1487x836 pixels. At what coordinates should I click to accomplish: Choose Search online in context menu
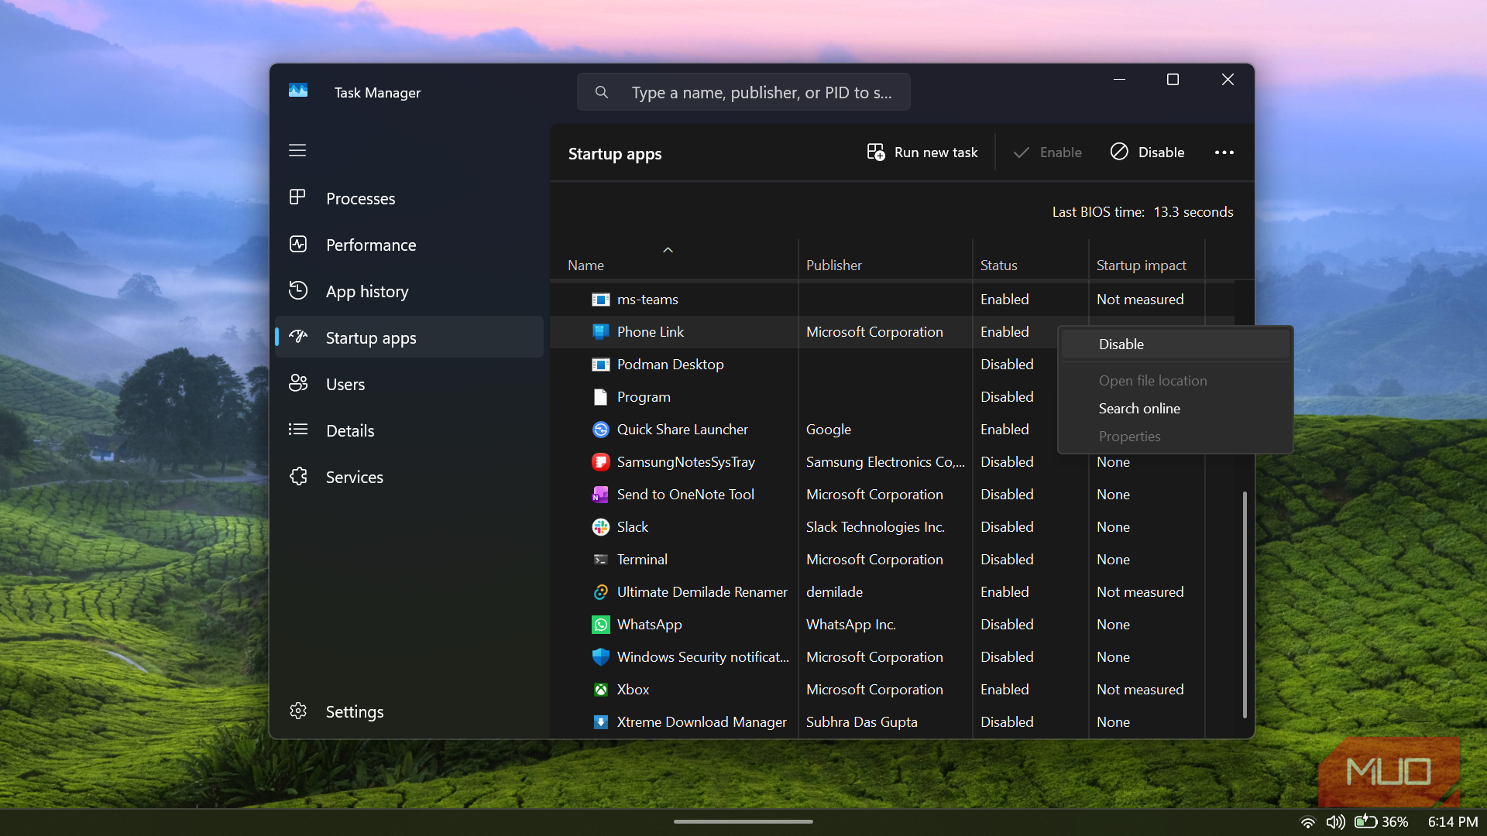(1176, 409)
